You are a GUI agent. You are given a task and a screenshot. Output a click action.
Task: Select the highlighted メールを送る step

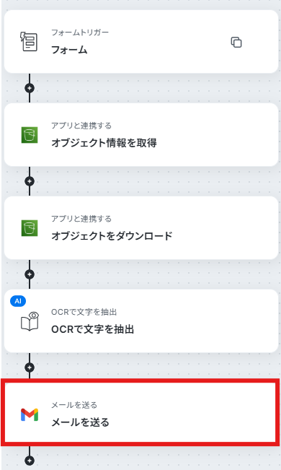140,412
